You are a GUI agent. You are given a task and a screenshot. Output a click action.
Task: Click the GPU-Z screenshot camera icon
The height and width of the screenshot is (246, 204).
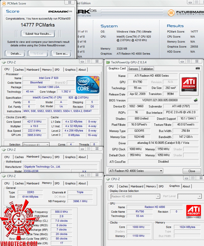(197, 68)
